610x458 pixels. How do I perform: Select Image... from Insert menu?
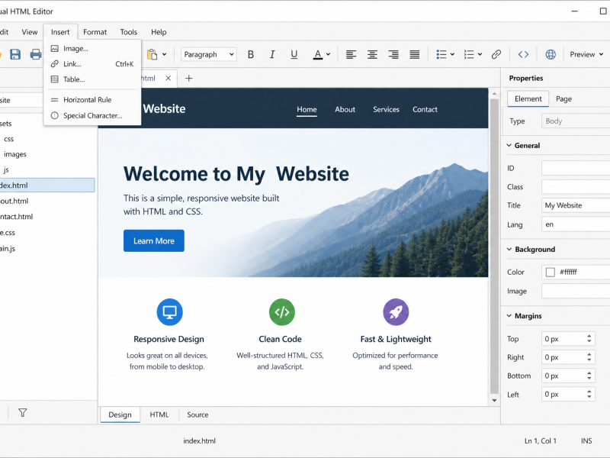92,48
